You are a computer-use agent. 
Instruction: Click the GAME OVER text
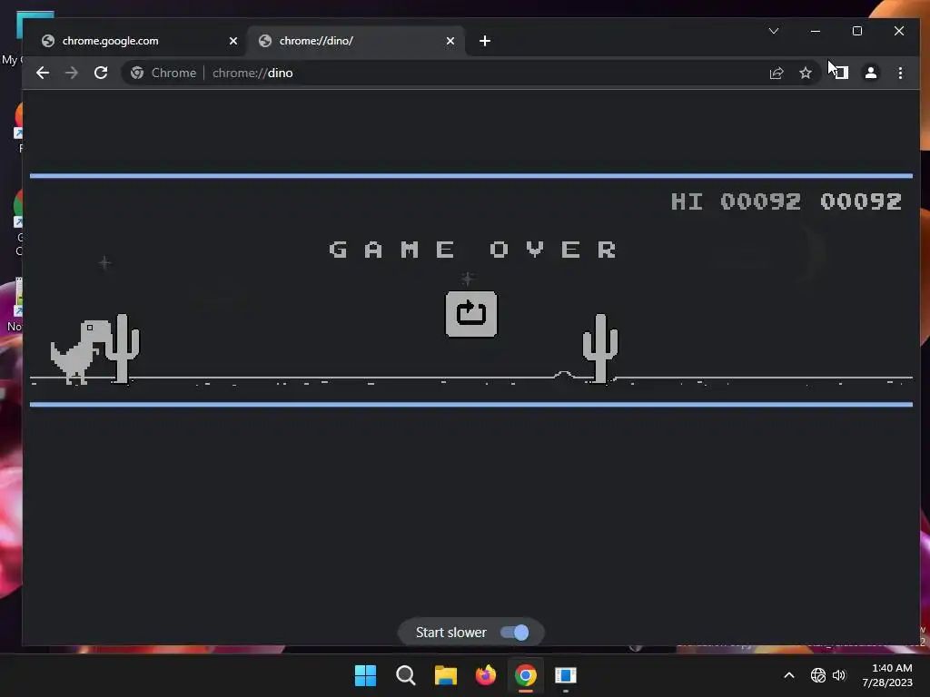point(472,250)
